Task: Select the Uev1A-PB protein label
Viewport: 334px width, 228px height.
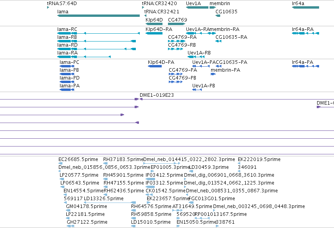Action: (x=203, y=86)
